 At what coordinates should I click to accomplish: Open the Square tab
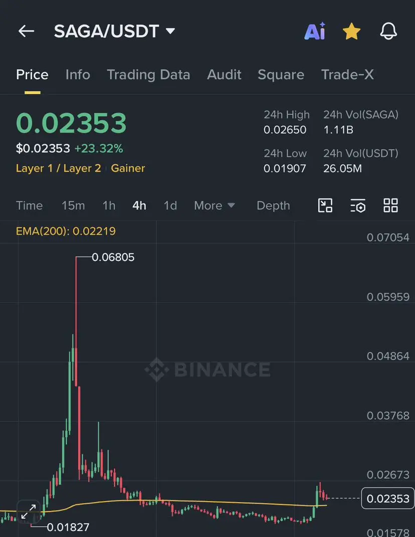click(281, 75)
